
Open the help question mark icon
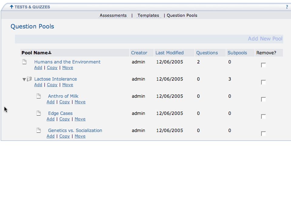(287, 7)
